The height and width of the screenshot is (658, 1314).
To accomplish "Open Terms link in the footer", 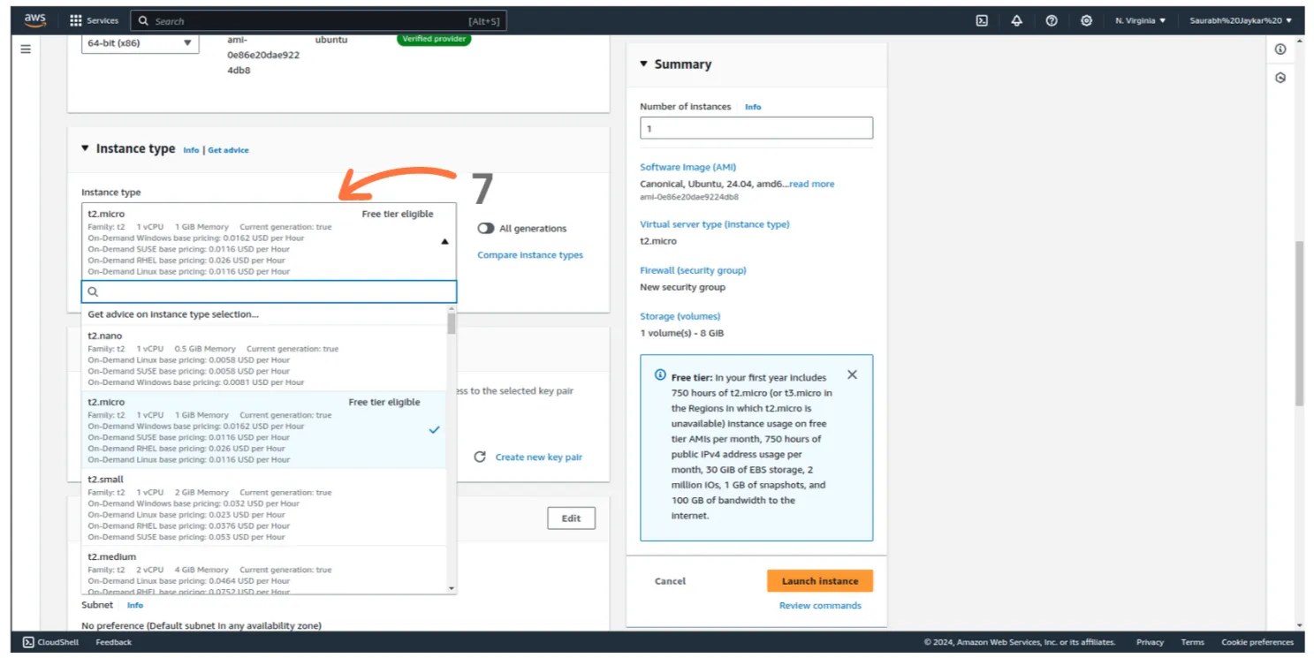I will tap(1192, 642).
